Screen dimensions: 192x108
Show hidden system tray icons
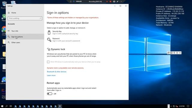[171, 106]
